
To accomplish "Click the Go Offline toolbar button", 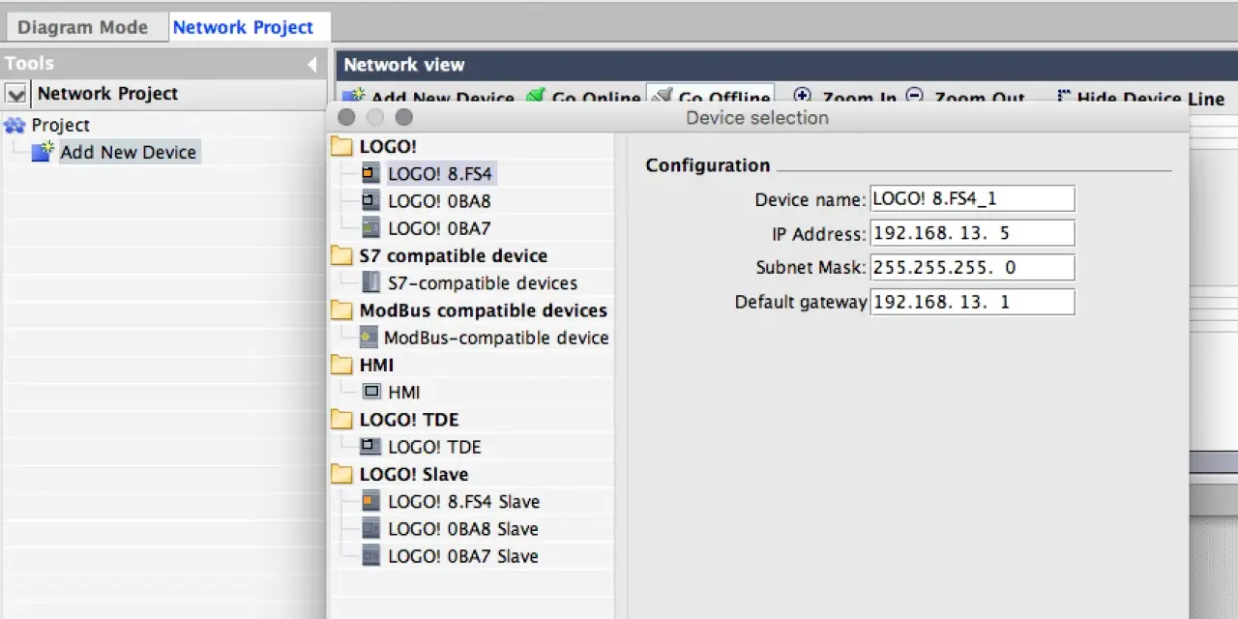I will pos(711,98).
